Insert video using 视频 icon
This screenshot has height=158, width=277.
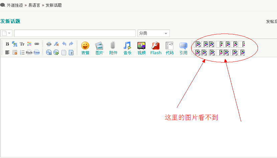pos(141,48)
